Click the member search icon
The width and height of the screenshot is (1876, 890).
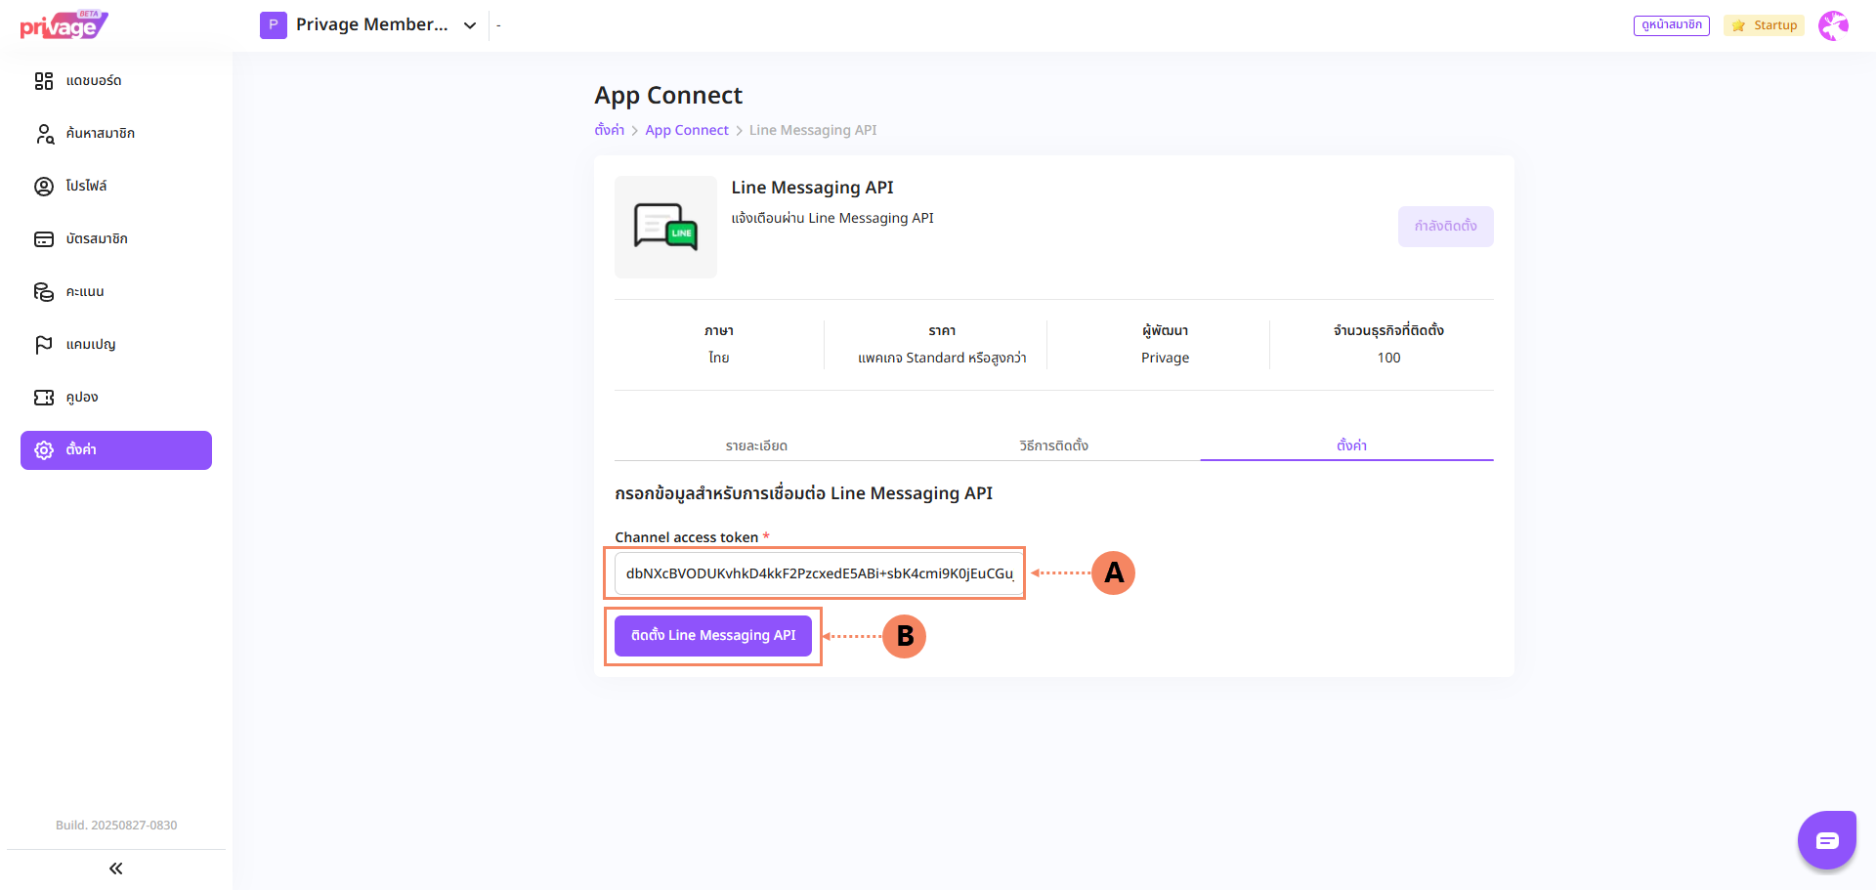(44, 134)
